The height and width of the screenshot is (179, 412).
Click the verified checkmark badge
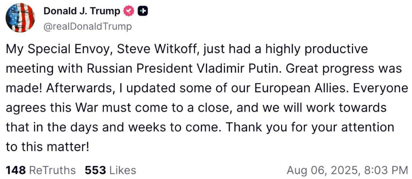[x=130, y=12]
